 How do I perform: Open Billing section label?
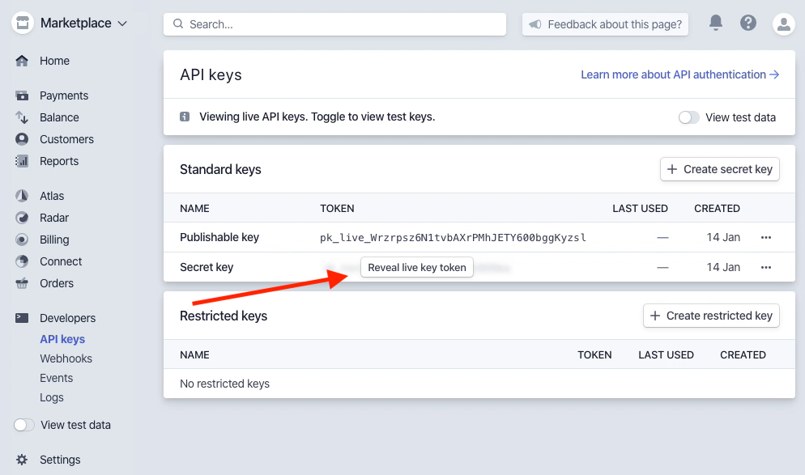click(x=54, y=240)
